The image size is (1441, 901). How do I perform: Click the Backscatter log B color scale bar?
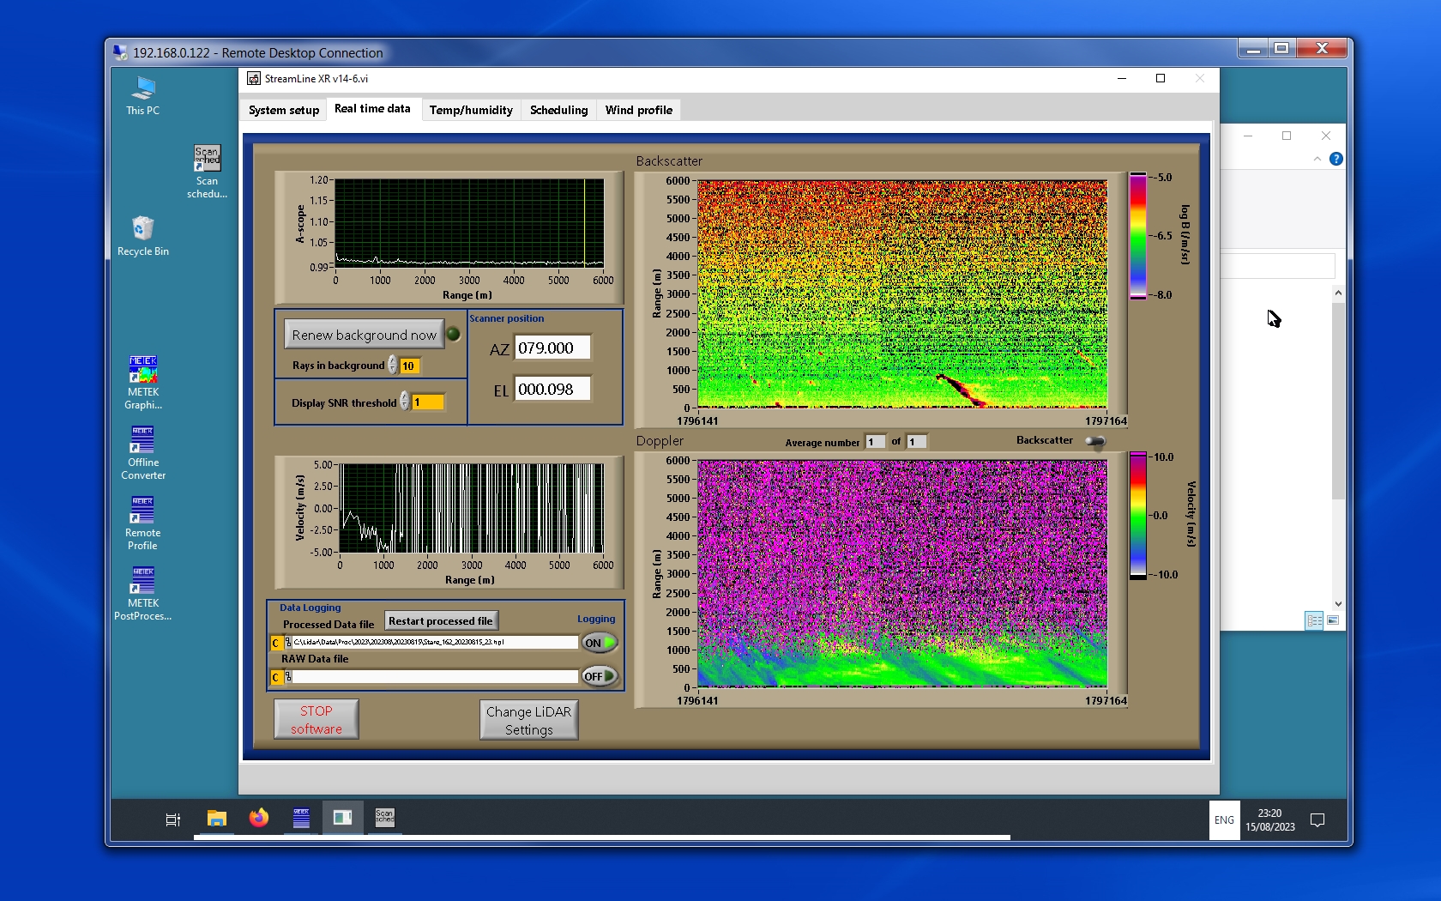pyautogui.click(x=1137, y=236)
